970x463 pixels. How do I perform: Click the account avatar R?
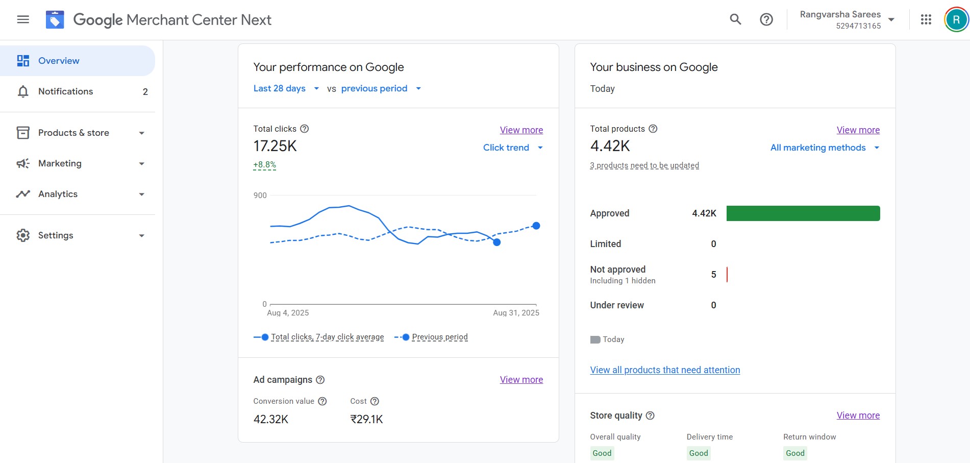pyautogui.click(x=956, y=20)
